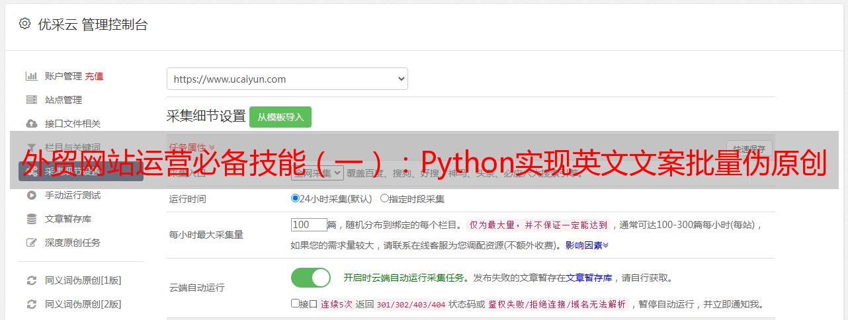Viewport: 848px width, 320px height.
Task: Click the edit icon for 深度原创任务
Action: (31, 243)
